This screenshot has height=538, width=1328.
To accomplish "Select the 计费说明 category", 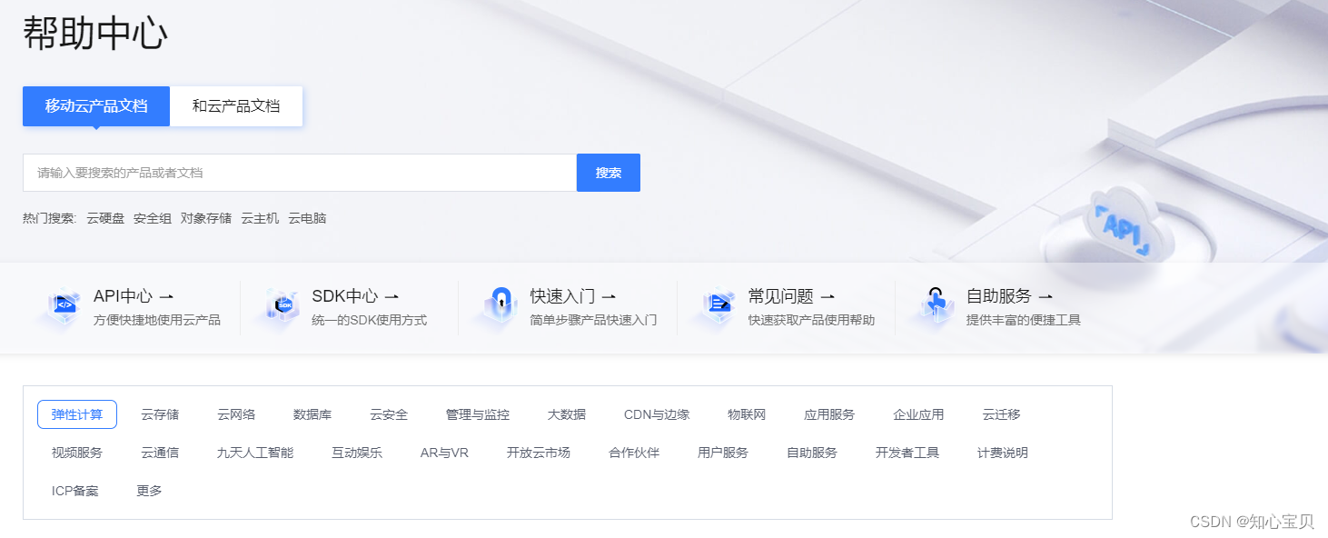I will 1003,453.
